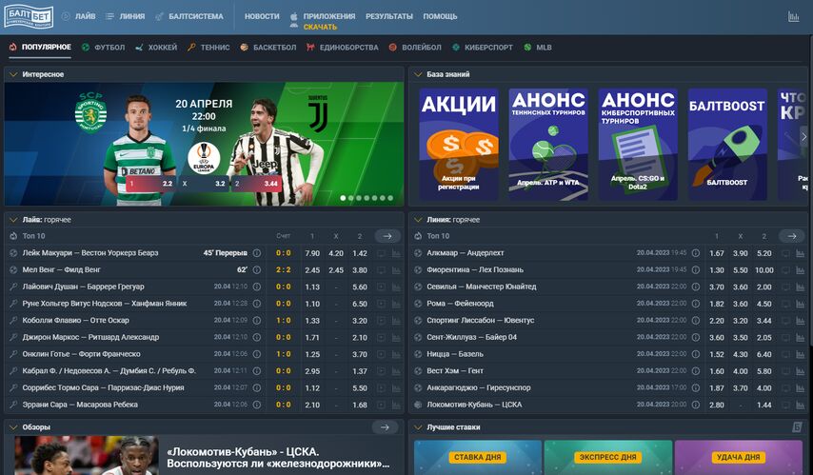This screenshot has width=813, height=475.
Task: Open Помощь page
Action: 440,16
